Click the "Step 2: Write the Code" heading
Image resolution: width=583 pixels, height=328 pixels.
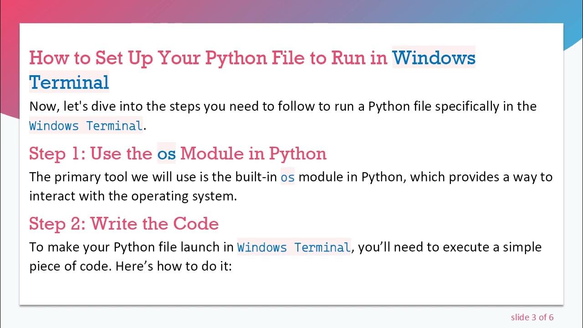tap(124, 224)
